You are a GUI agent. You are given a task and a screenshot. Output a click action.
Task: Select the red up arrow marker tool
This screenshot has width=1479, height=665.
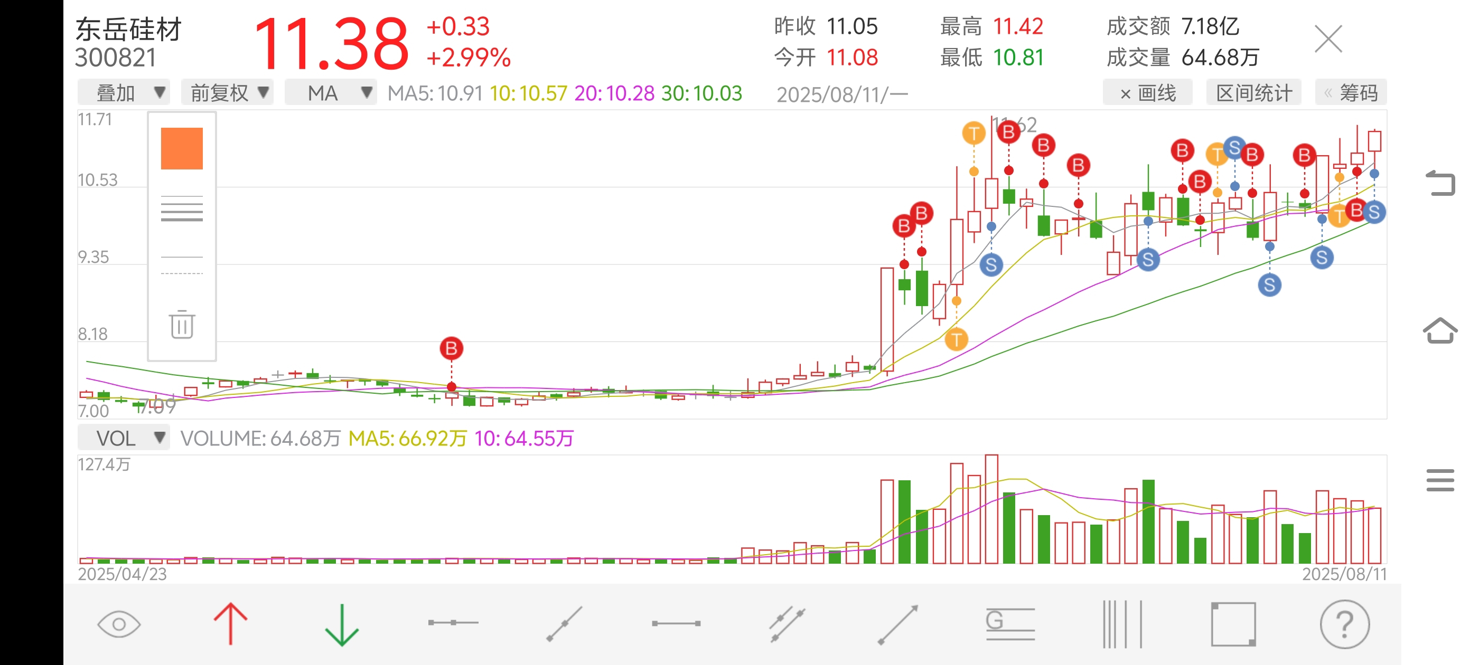coord(230,624)
